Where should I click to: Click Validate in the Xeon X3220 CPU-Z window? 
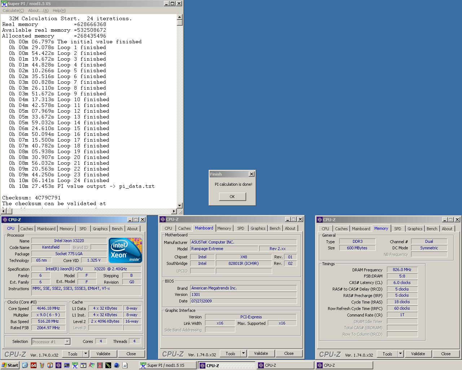pos(103,354)
